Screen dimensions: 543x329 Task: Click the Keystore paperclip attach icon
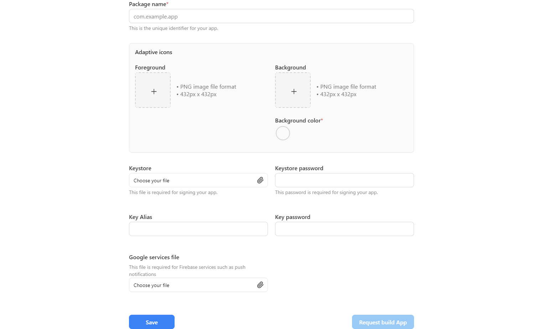(x=260, y=180)
